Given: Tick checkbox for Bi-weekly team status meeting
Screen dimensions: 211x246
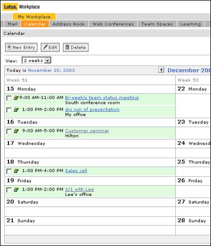Looking at the screenshot, I should pos(9,98).
